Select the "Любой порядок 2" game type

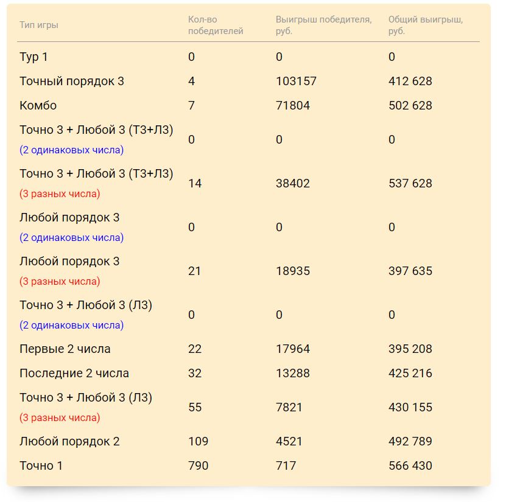click(69, 441)
